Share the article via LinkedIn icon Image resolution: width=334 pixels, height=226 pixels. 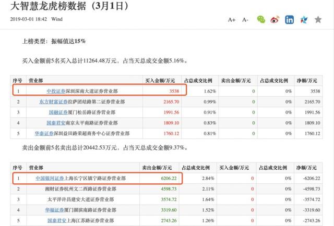289,20
